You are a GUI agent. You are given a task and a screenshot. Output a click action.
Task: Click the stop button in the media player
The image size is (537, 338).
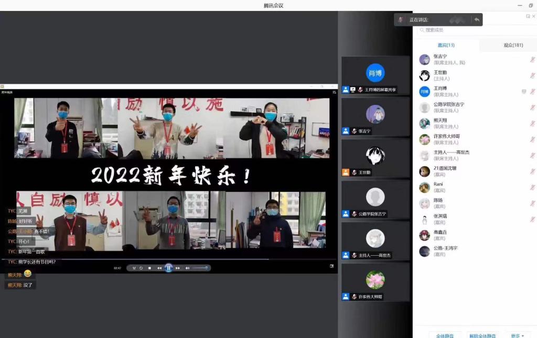[x=149, y=268]
